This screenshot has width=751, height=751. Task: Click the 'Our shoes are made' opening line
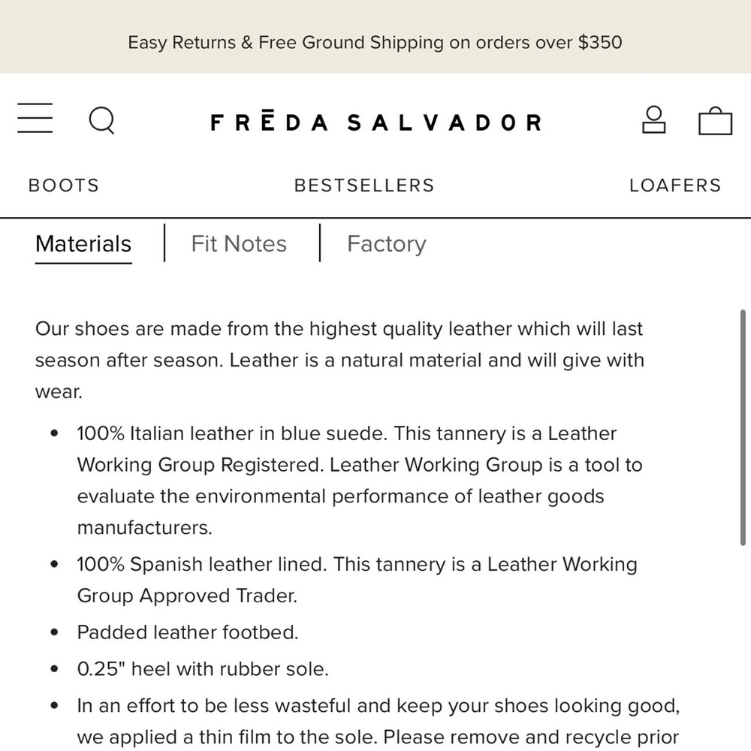coord(339,329)
